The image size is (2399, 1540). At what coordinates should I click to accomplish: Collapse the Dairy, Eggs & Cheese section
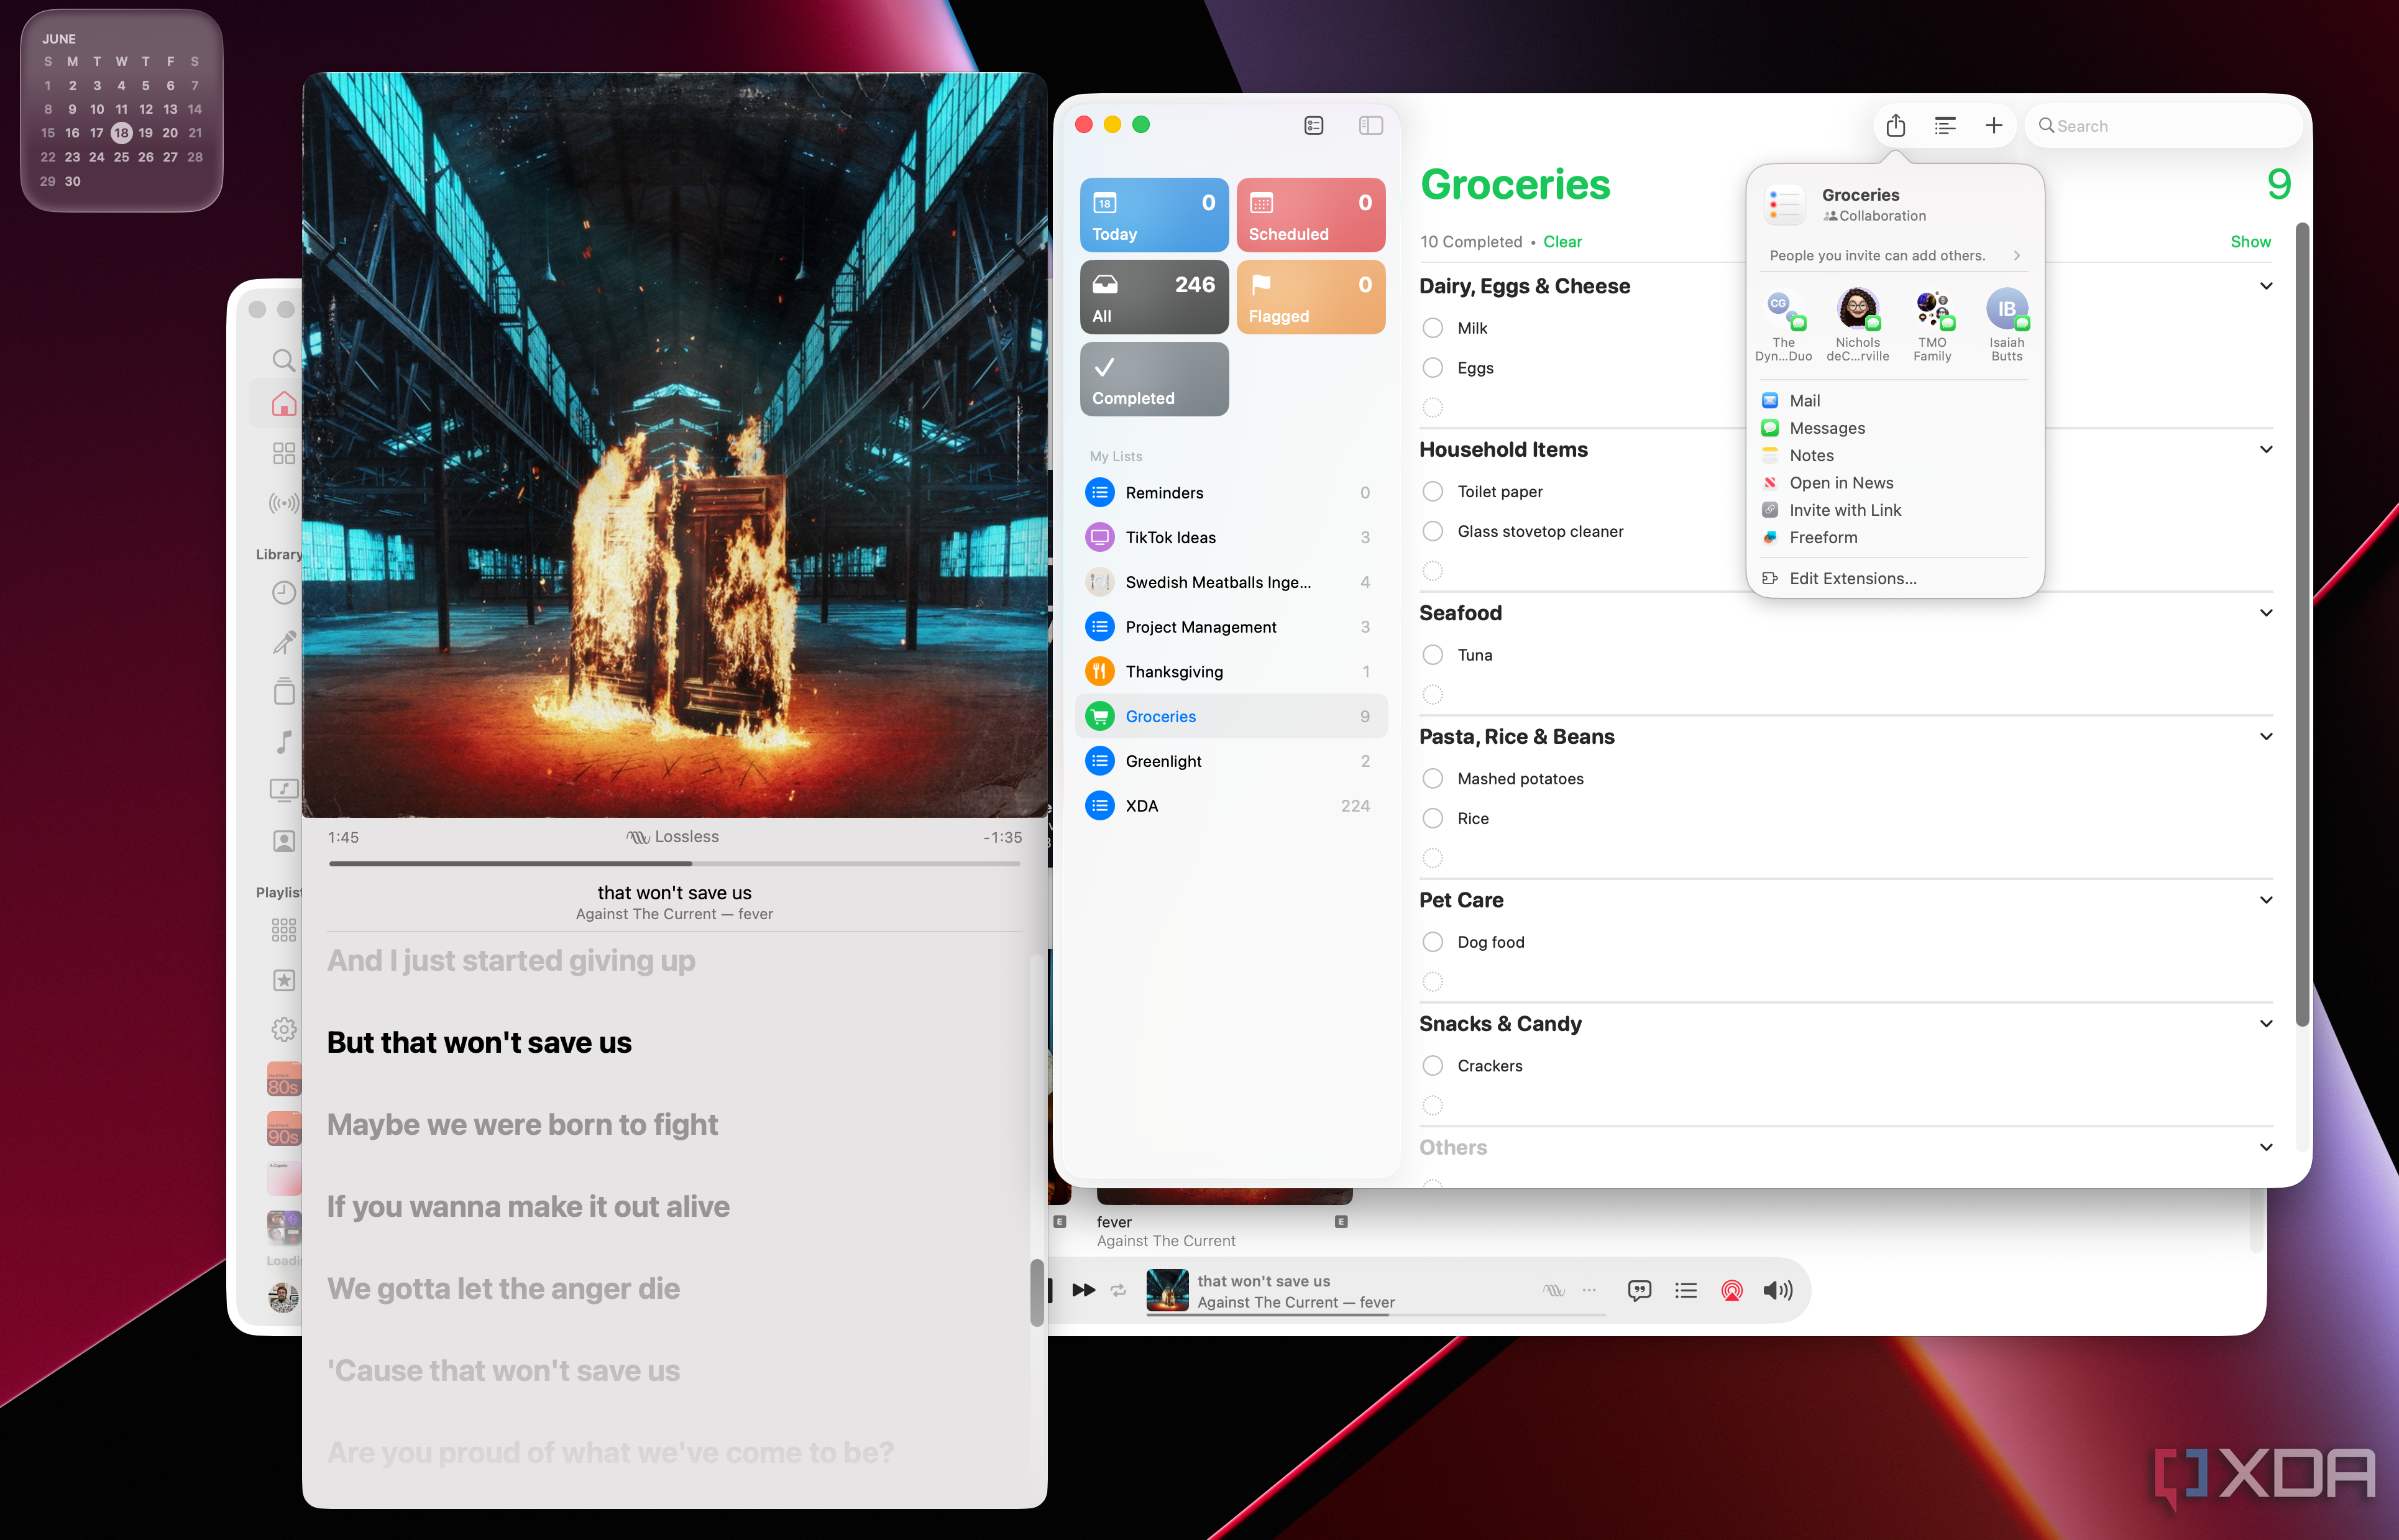[x=2266, y=286]
